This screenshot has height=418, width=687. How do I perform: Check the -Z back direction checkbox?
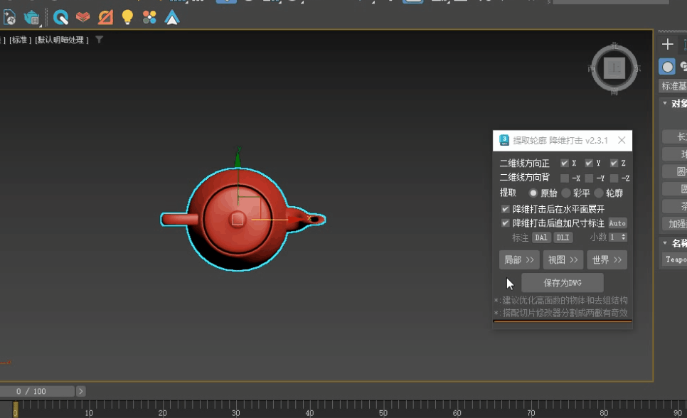pos(614,178)
